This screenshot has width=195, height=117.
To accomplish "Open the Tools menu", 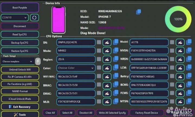I will (x=19, y=115).
